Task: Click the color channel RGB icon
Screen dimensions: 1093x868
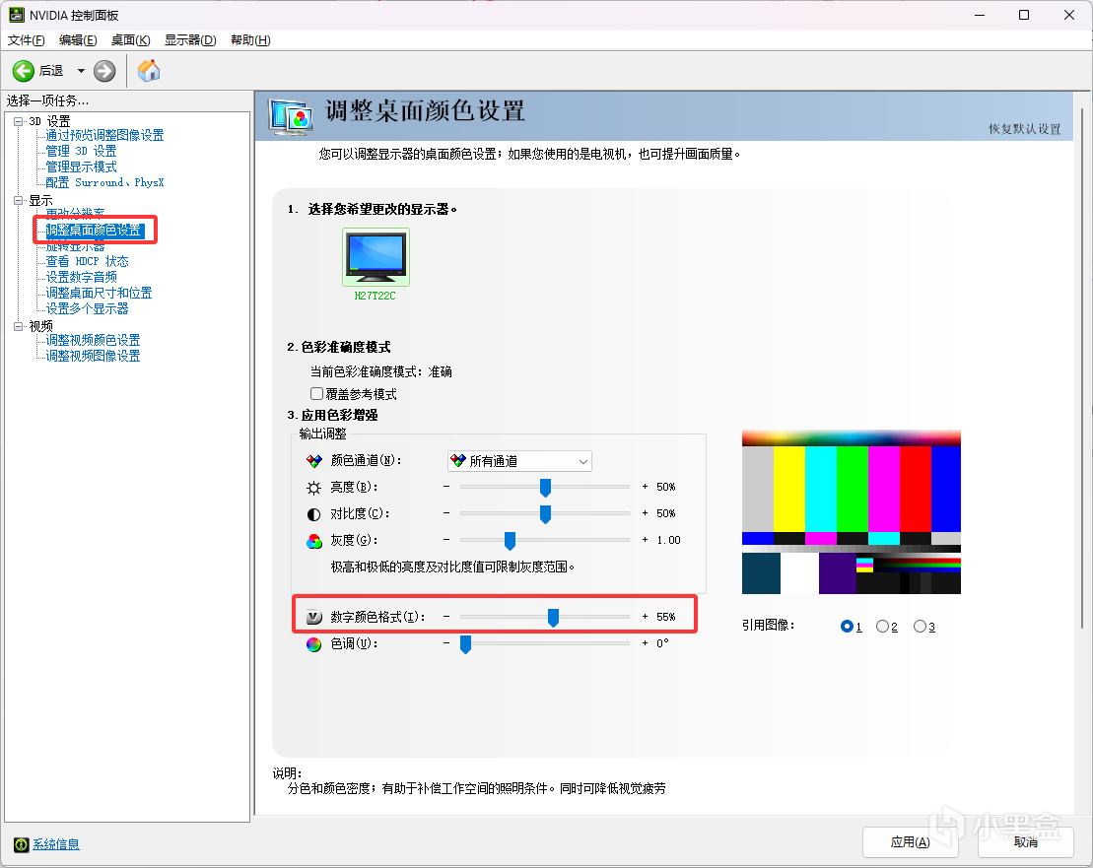Action: (x=314, y=460)
